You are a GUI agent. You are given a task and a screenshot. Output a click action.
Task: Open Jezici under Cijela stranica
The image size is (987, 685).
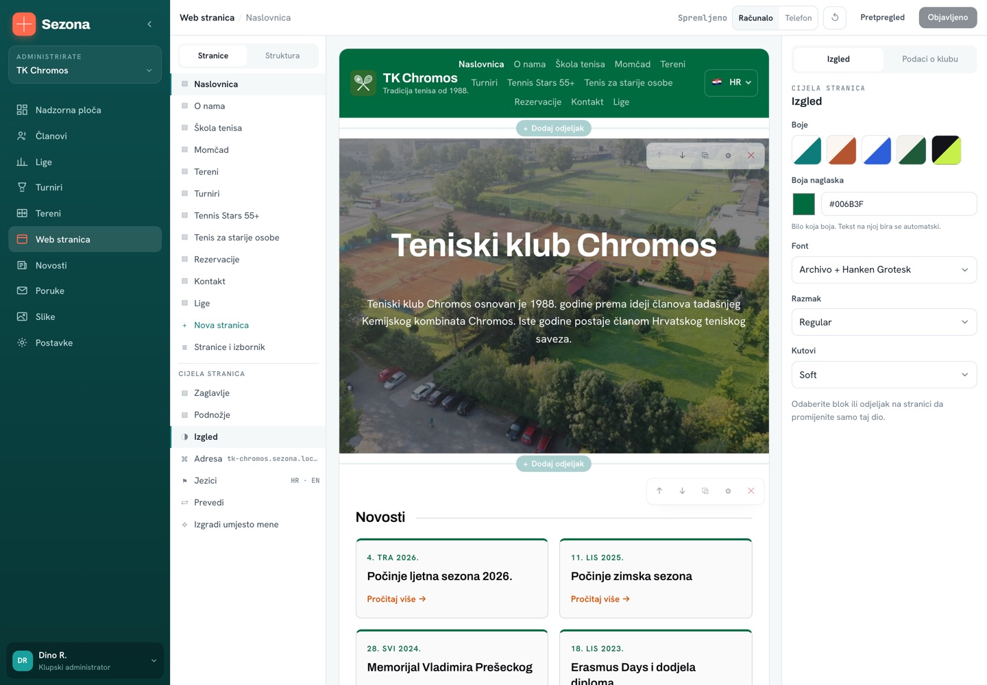click(x=248, y=481)
